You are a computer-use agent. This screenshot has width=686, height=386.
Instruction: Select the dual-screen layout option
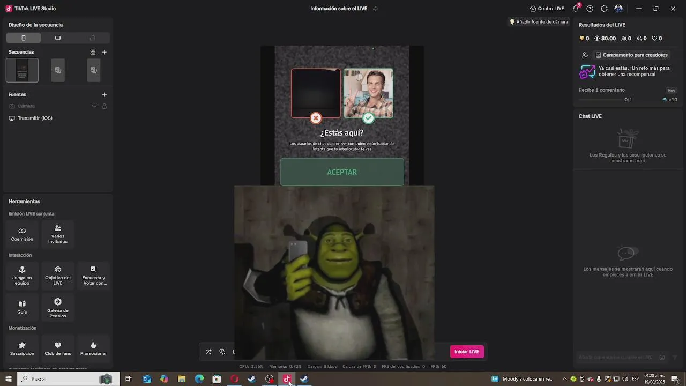(x=92, y=38)
